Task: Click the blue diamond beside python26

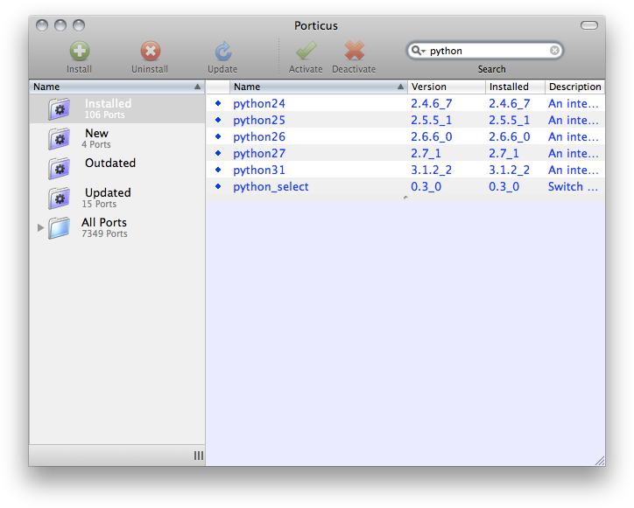Action: [x=218, y=136]
